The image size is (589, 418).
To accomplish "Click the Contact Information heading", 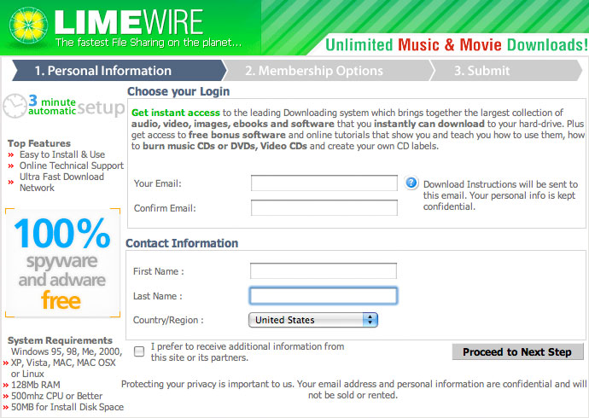I will pyautogui.click(x=182, y=243).
